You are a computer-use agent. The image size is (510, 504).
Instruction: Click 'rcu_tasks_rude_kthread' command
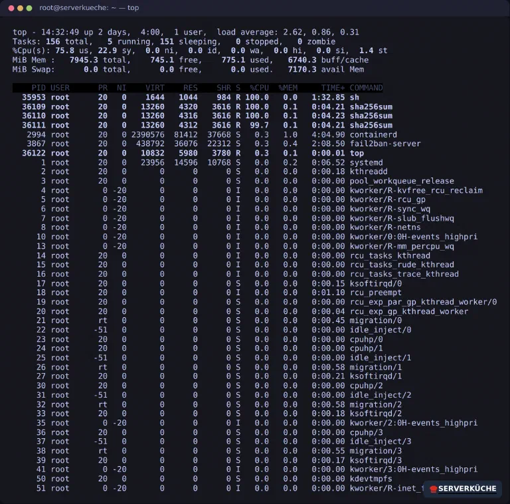click(402, 265)
